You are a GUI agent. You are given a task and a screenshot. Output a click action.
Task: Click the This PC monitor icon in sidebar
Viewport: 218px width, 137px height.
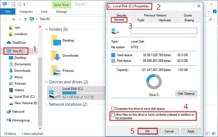click(x=9, y=51)
